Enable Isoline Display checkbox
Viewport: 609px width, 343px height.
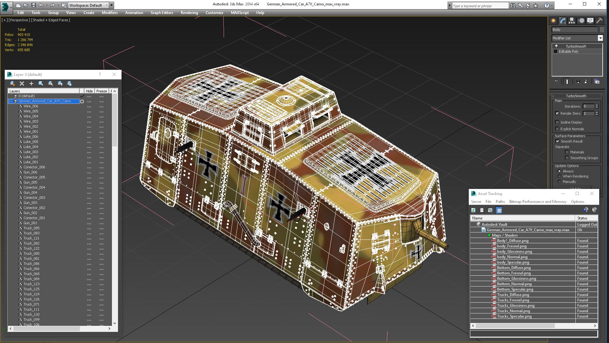pos(557,122)
